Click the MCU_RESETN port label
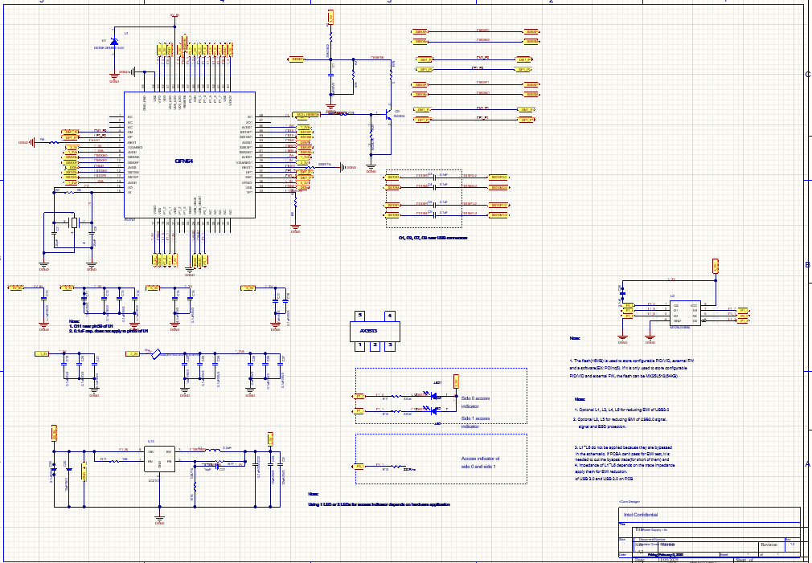Viewport: 812px width, 563px height. (306, 114)
